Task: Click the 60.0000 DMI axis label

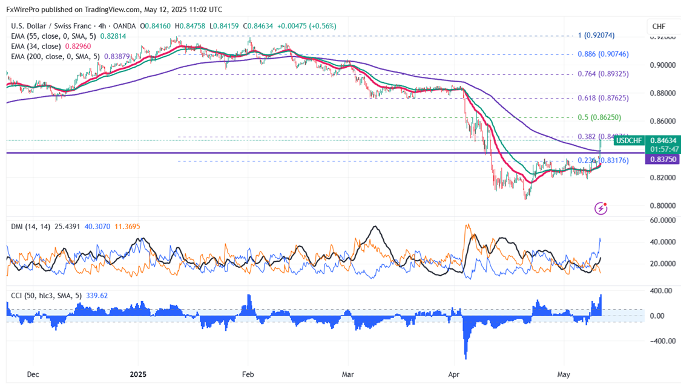Action: [x=663, y=220]
